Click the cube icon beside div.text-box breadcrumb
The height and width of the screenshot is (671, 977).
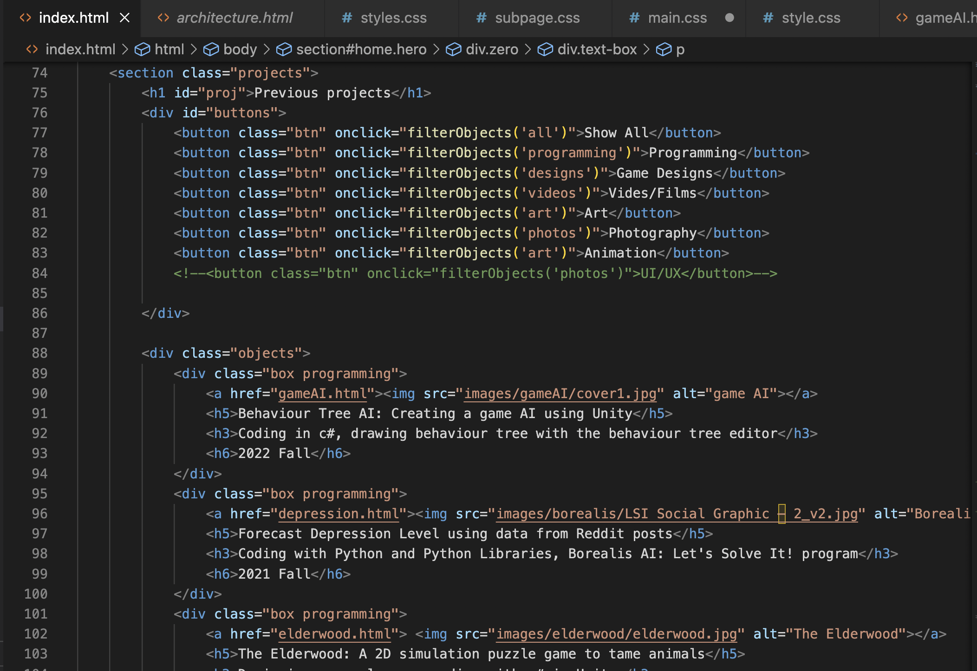pos(545,49)
